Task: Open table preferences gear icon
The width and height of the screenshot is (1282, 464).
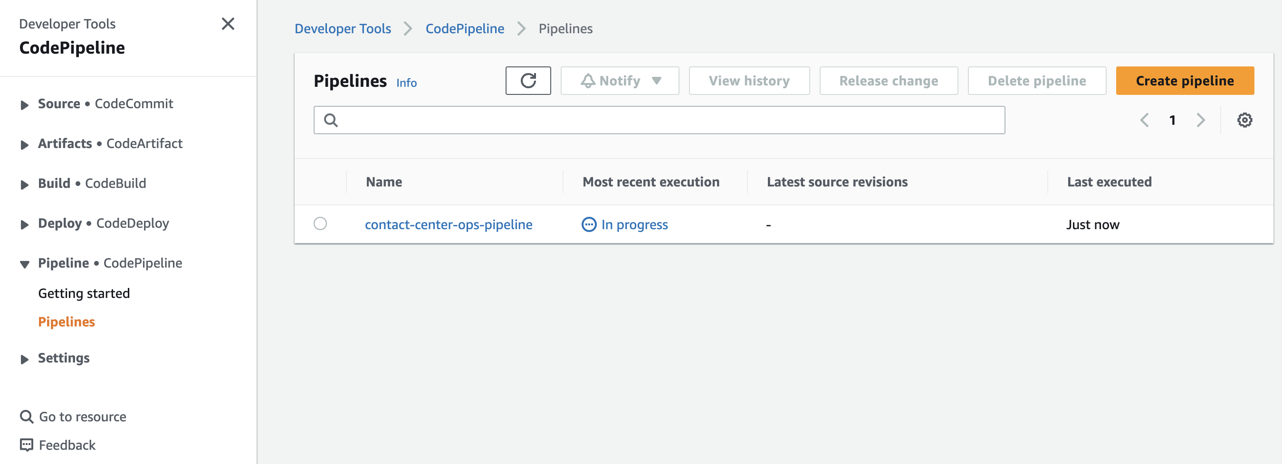Action: 1244,120
